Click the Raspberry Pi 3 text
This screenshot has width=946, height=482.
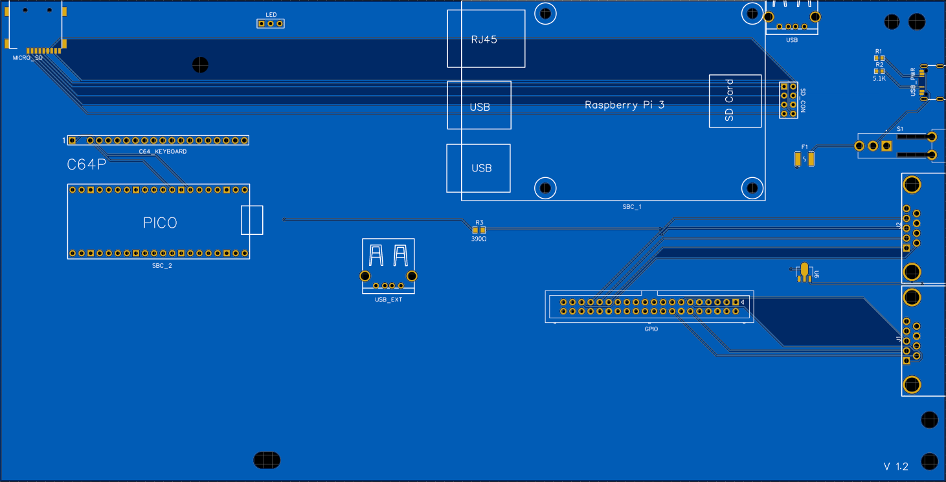click(624, 105)
